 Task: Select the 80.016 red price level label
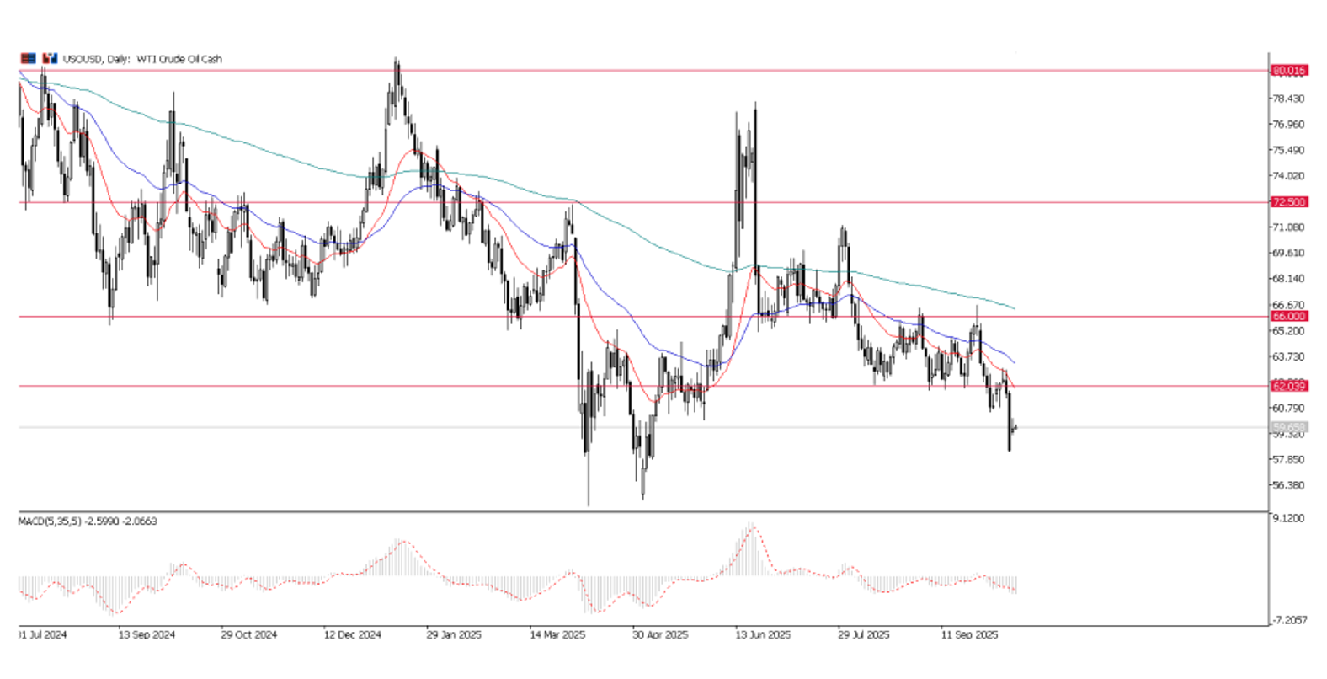(x=1289, y=71)
